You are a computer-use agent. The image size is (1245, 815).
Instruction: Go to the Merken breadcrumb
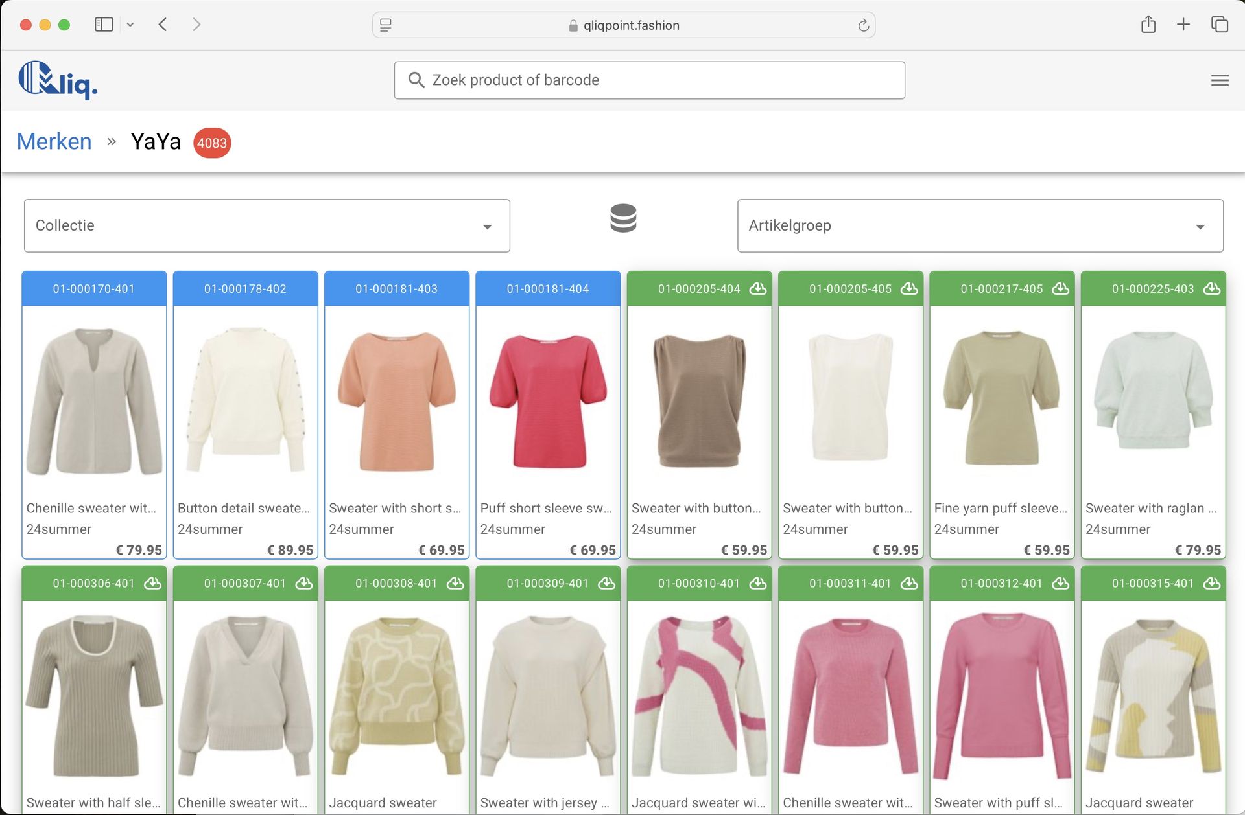54,141
